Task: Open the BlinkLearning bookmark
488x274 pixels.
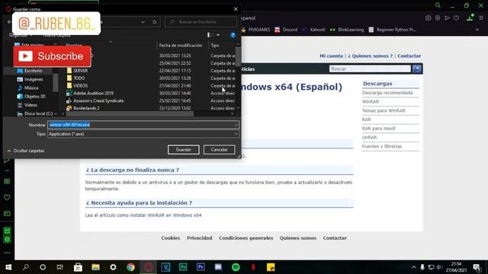Action: [347, 30]
